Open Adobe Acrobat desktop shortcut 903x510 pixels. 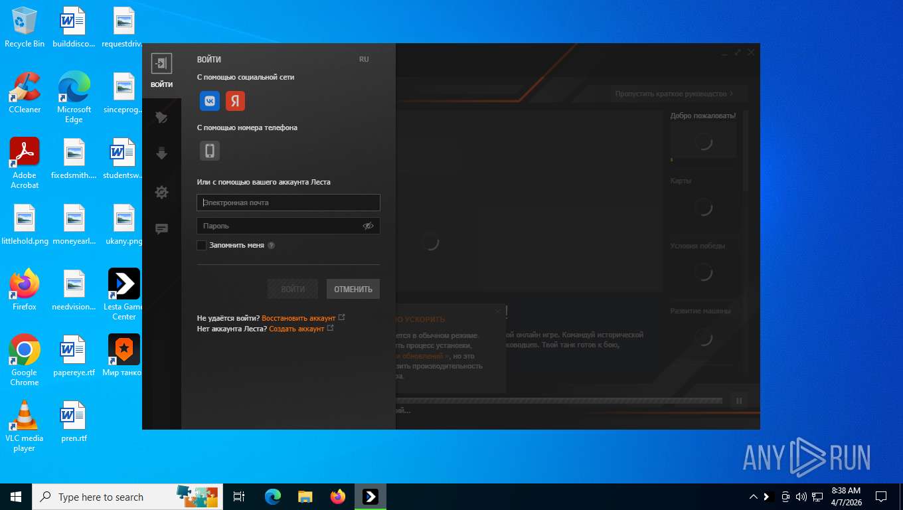coord(25,163)
